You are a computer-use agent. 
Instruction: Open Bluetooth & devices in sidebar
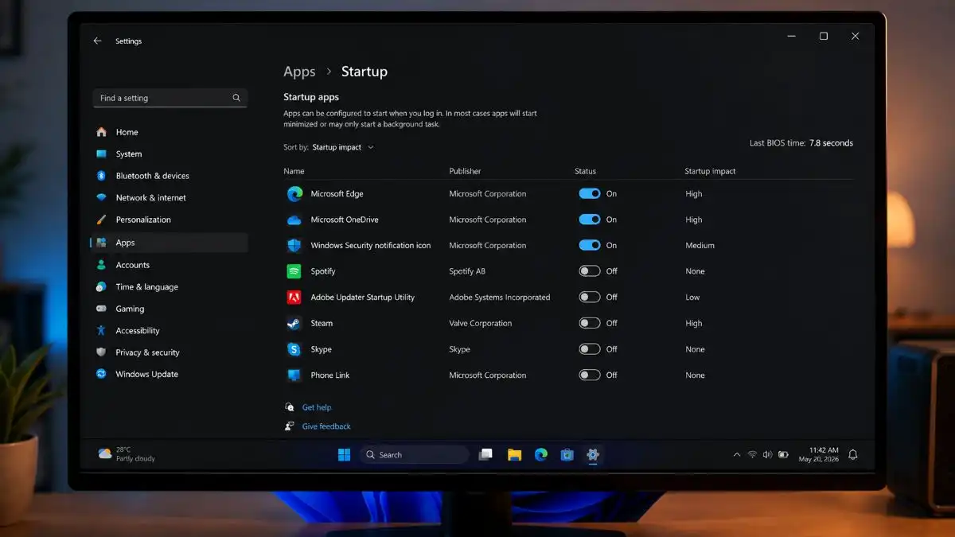tap(170, 176)
